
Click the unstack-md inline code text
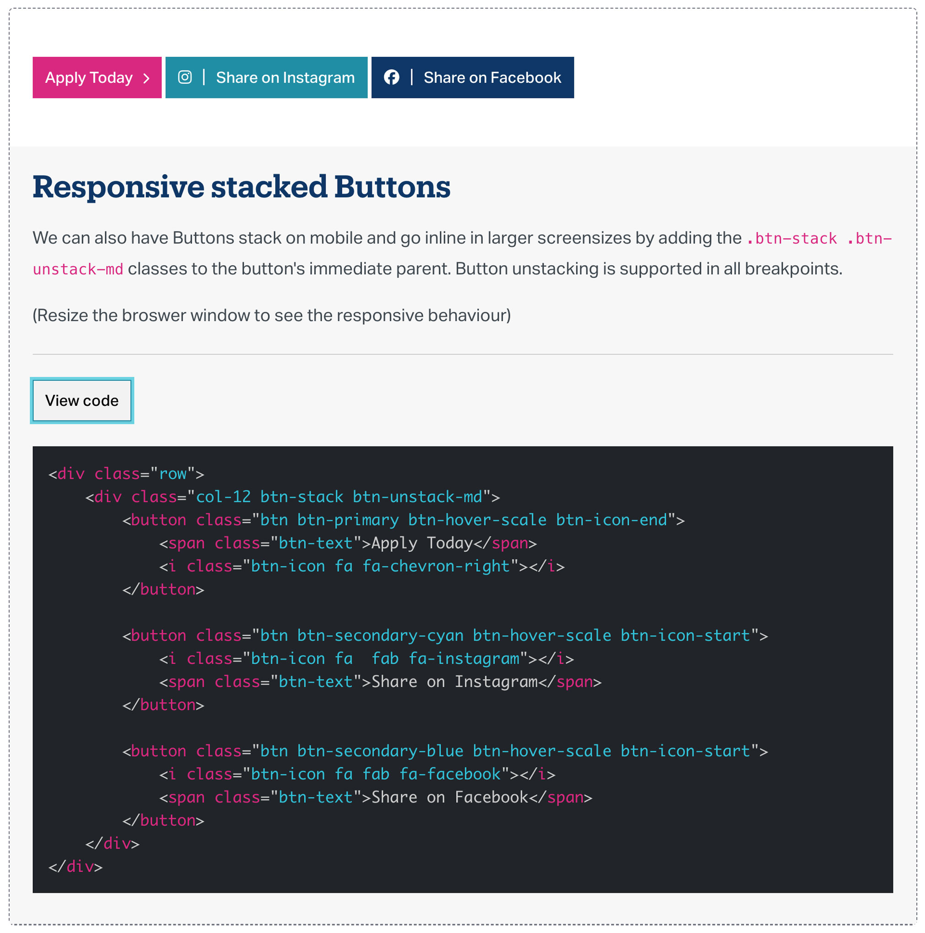click(x=78, y=269)
